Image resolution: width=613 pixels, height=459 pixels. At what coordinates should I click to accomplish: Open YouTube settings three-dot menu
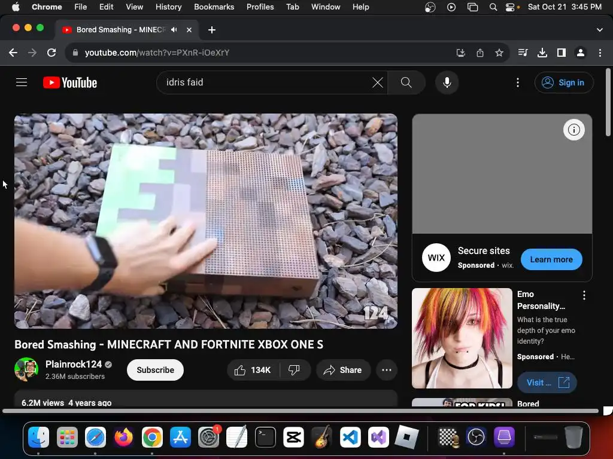click(x=518, y=82)
